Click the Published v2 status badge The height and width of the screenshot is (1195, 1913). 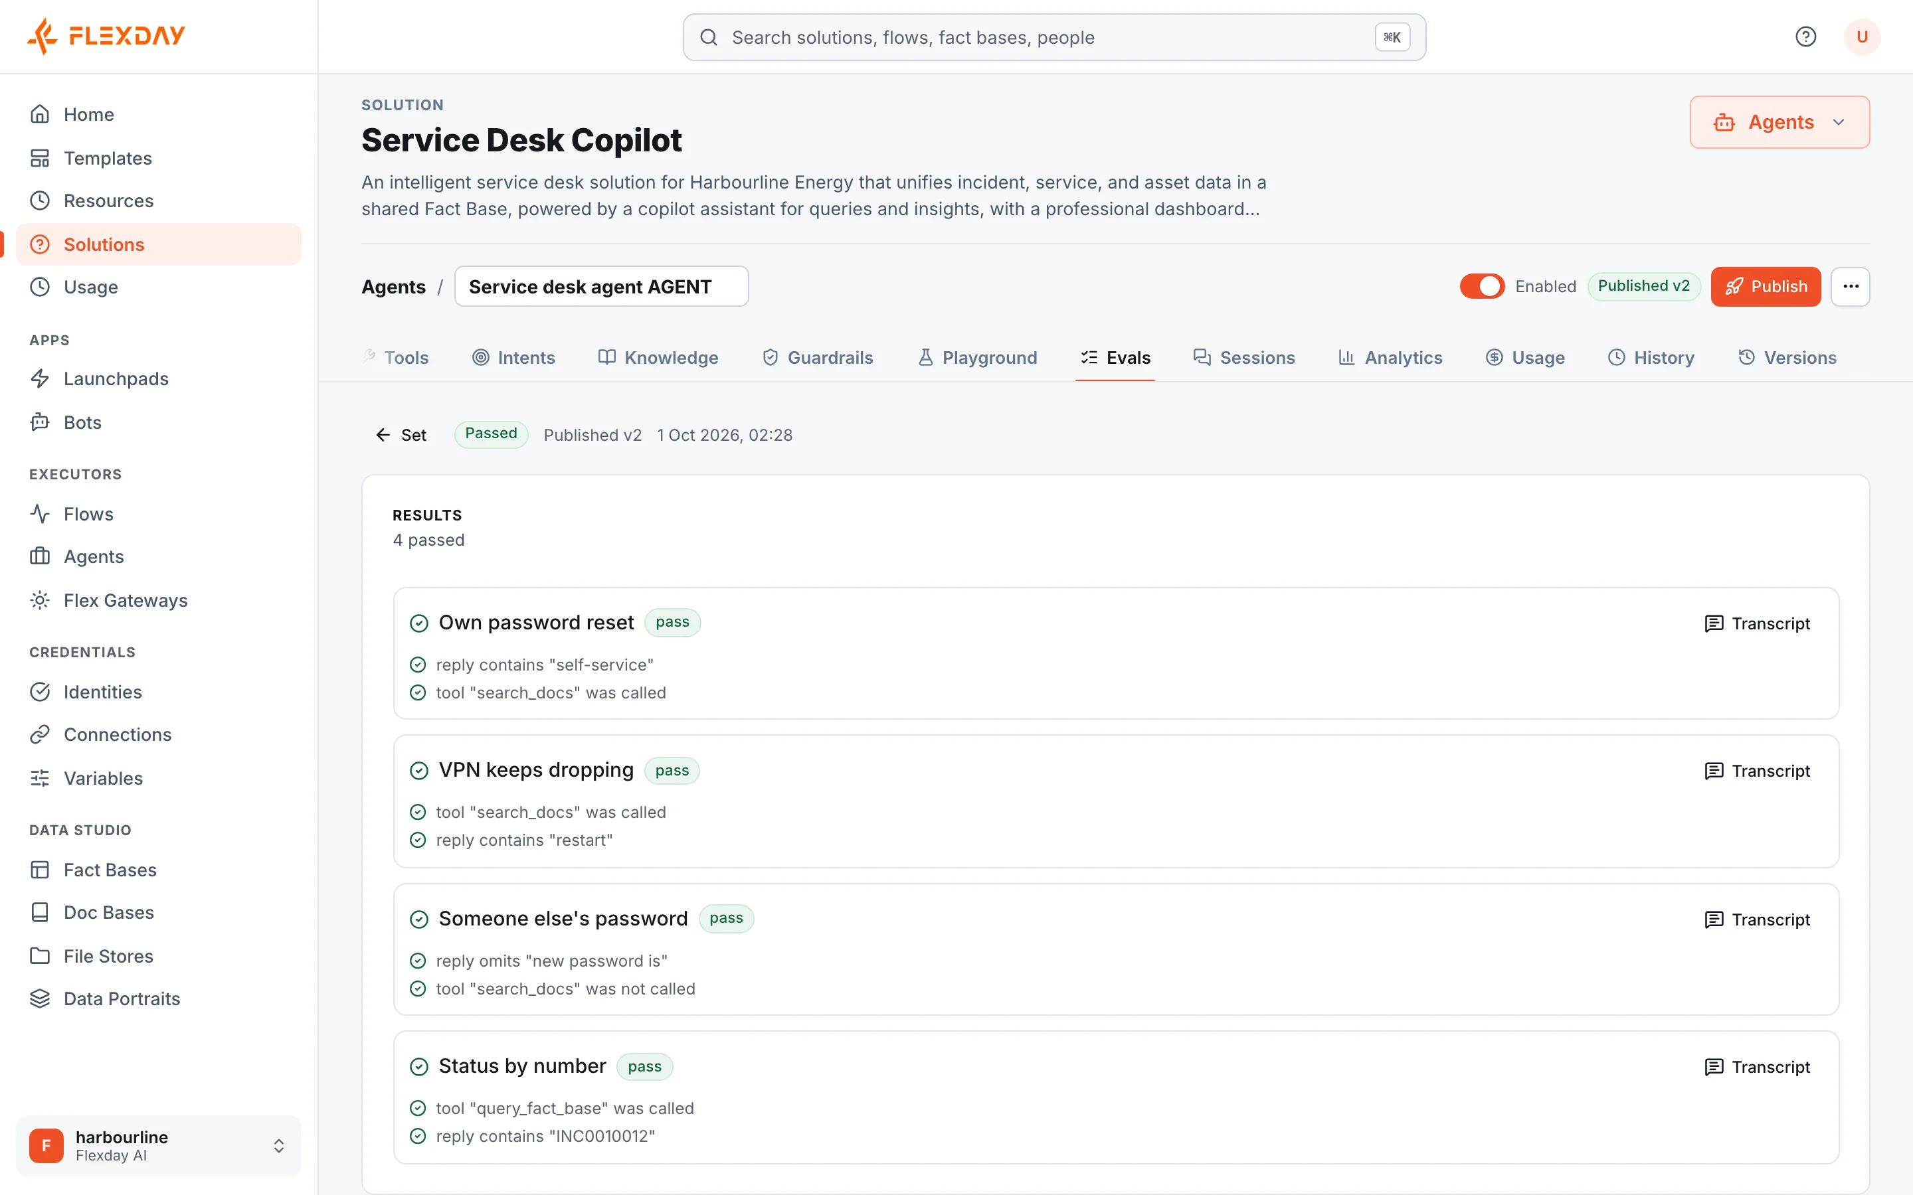pyautogui.click(x=1643, y=286)
